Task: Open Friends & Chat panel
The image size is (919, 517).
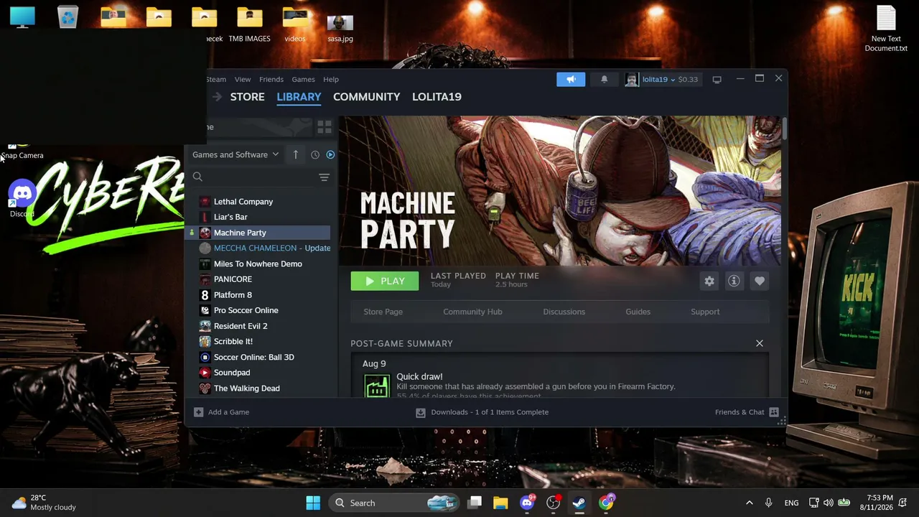Action: tap(747, 412)
